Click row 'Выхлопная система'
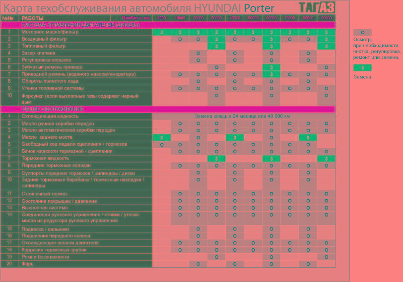The height and width of the screenshot is (282, 403). pos(168,208)
